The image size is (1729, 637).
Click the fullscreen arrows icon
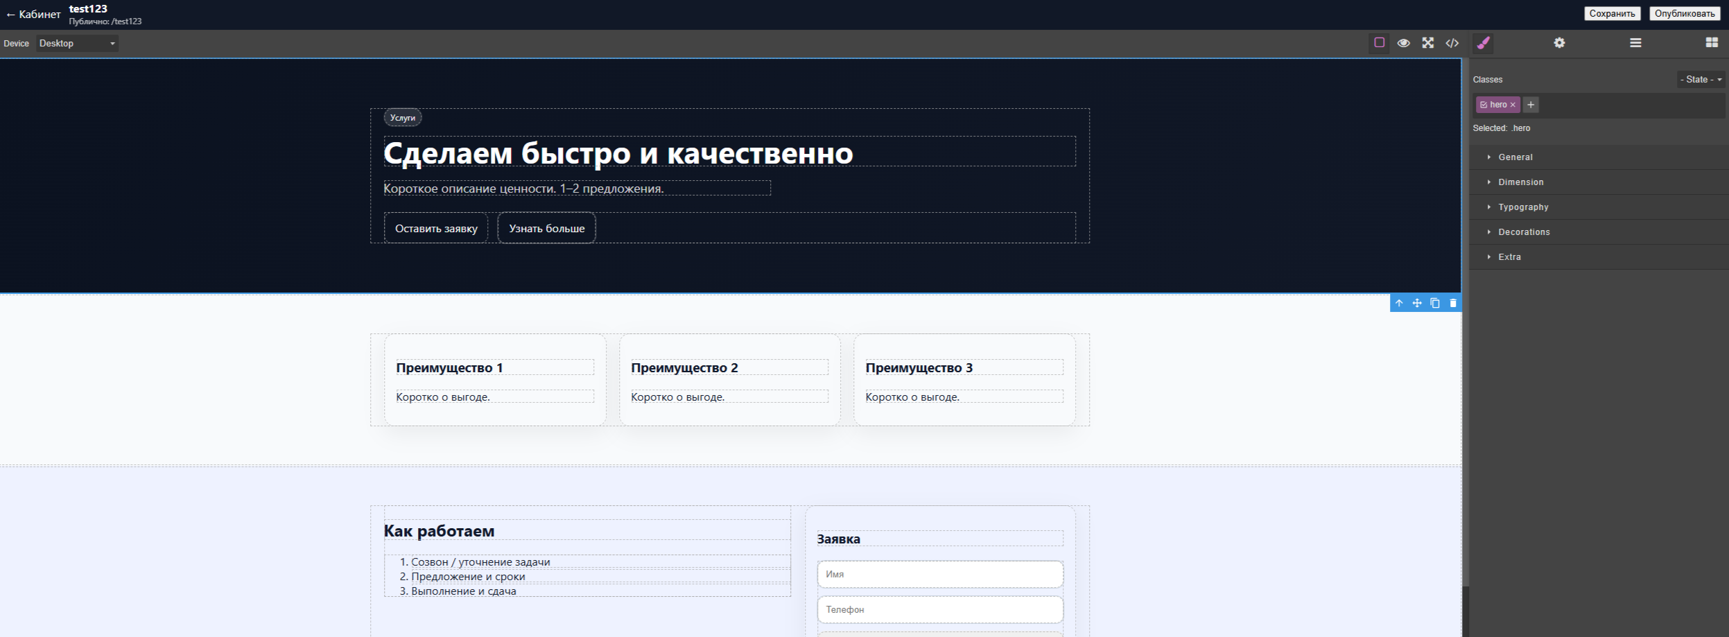point(1428,43)
